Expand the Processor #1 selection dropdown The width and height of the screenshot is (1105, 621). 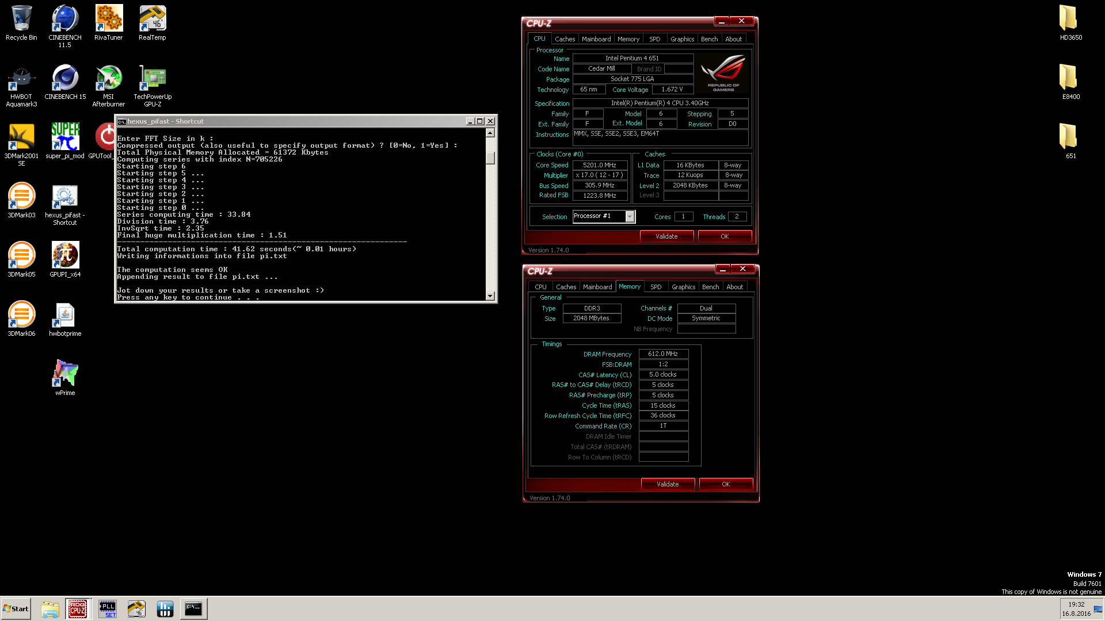pyautogui.click(x=630, y=217)
